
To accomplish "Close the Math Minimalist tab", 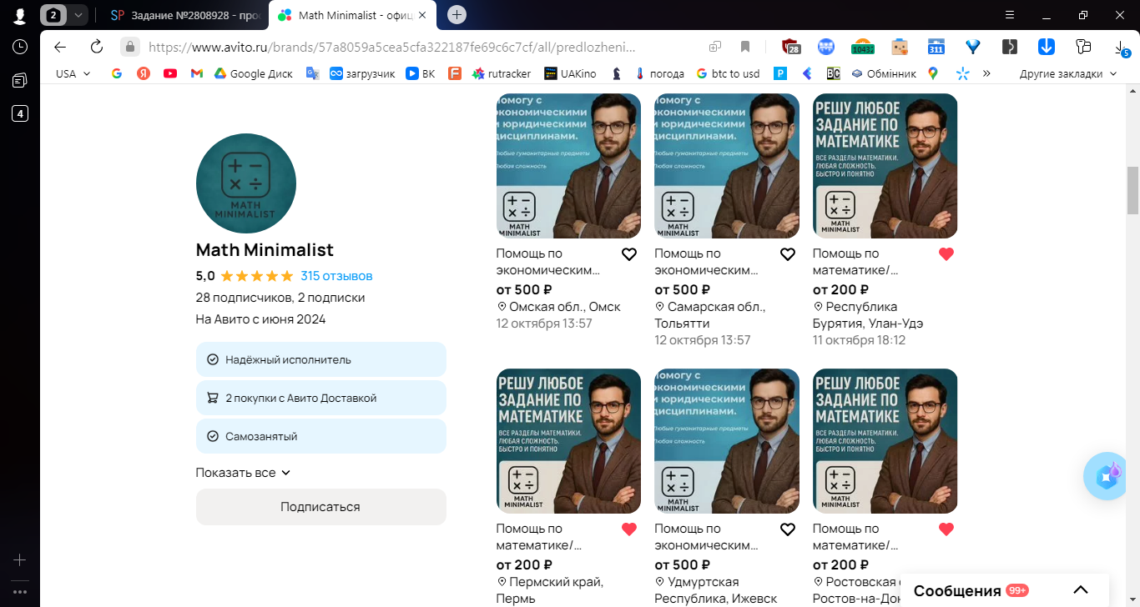I will [x=422, y=15].
